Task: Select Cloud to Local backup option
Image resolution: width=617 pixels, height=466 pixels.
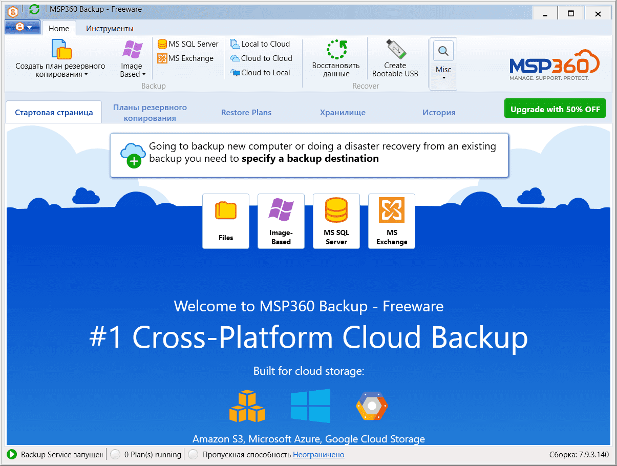Action: 260,73
